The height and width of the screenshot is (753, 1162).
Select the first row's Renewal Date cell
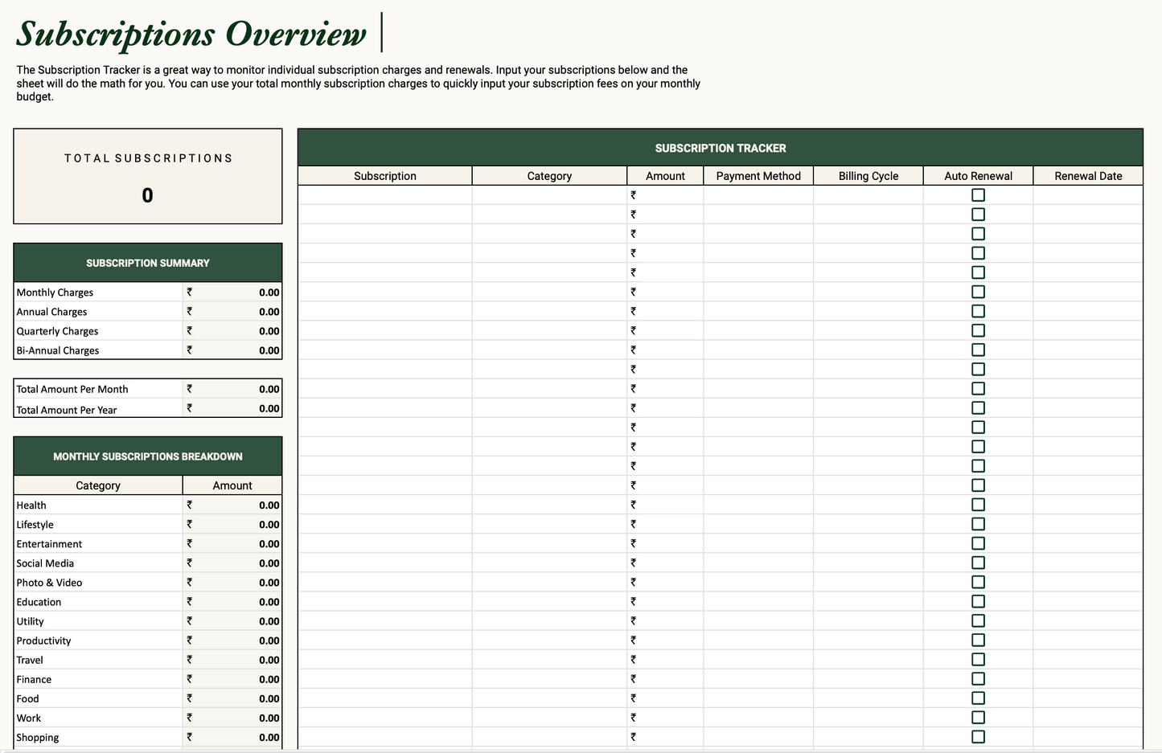click(x=1087, y=195)
